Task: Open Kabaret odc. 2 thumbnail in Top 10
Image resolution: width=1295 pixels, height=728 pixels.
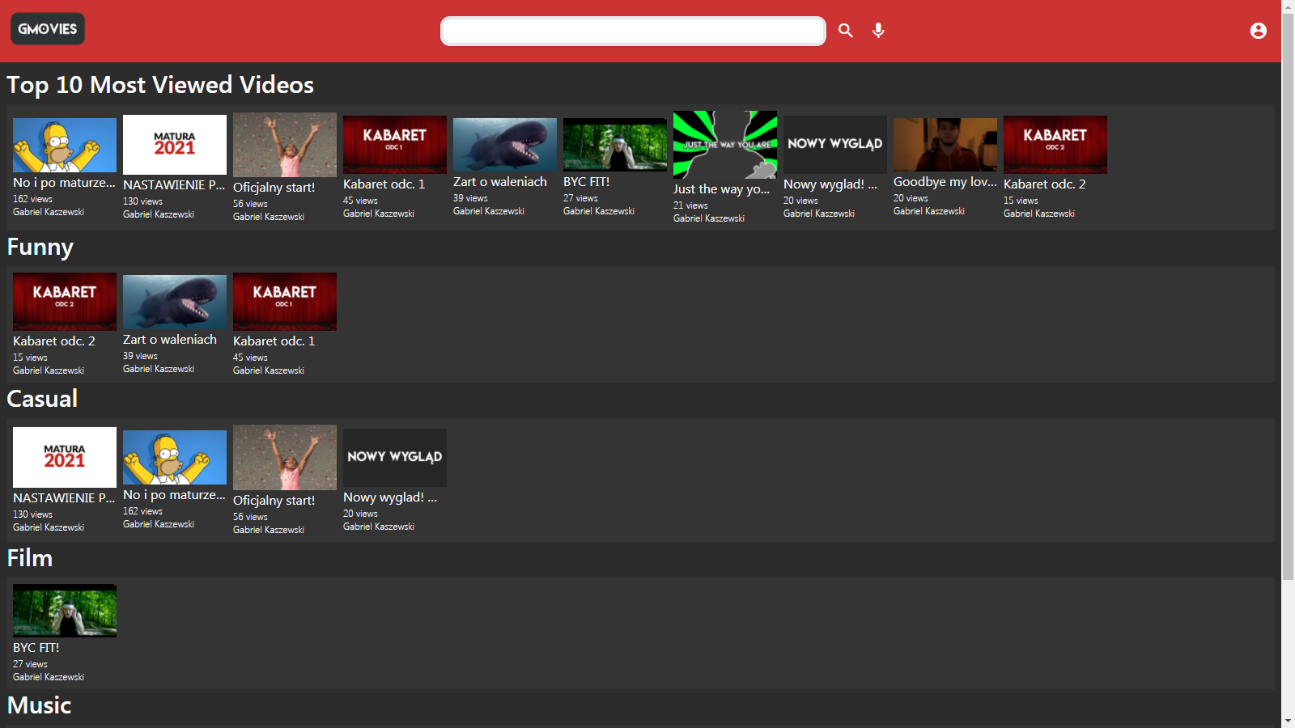Action: (1055, 145)
